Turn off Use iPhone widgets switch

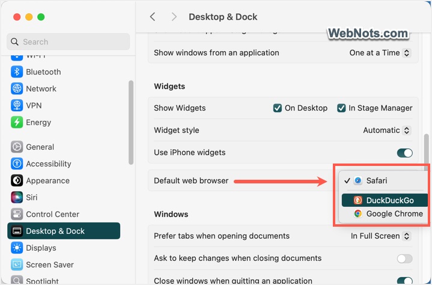click(405, 153)
